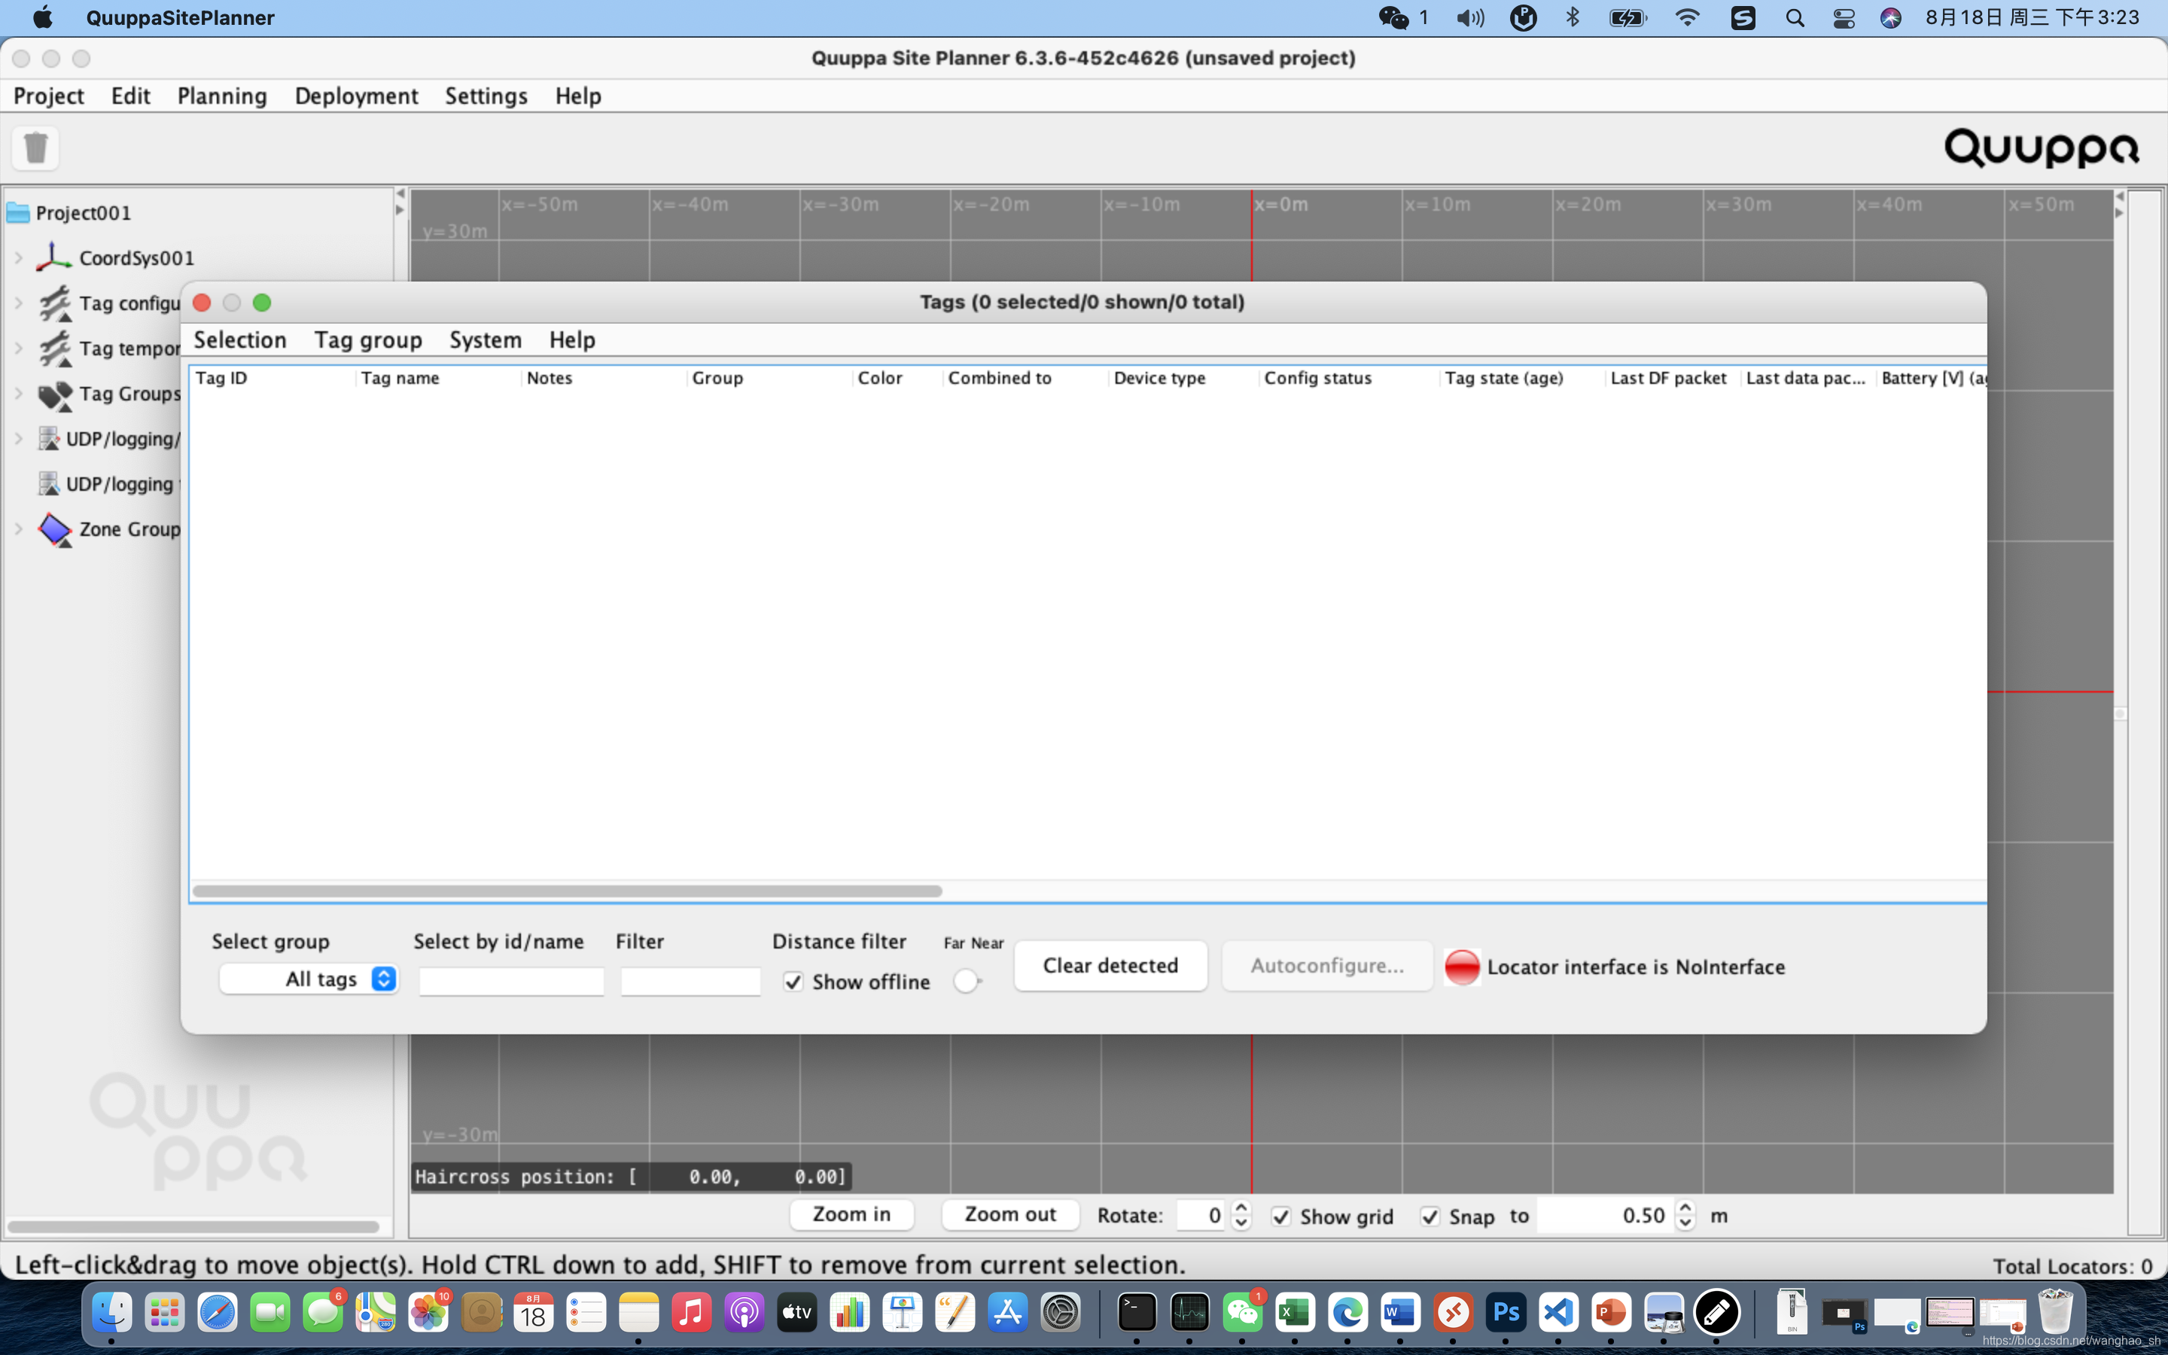Image resolution: width=2168 pixels, height=1355 pixels.
Task: Click the Autoconfigure... button
Action: (1327, 966)
